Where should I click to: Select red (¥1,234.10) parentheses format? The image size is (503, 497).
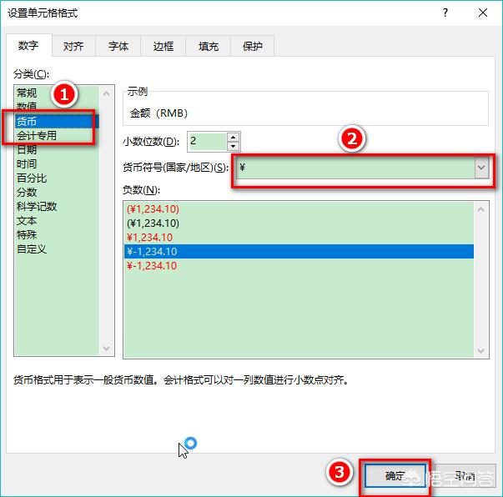click(299, 209)
